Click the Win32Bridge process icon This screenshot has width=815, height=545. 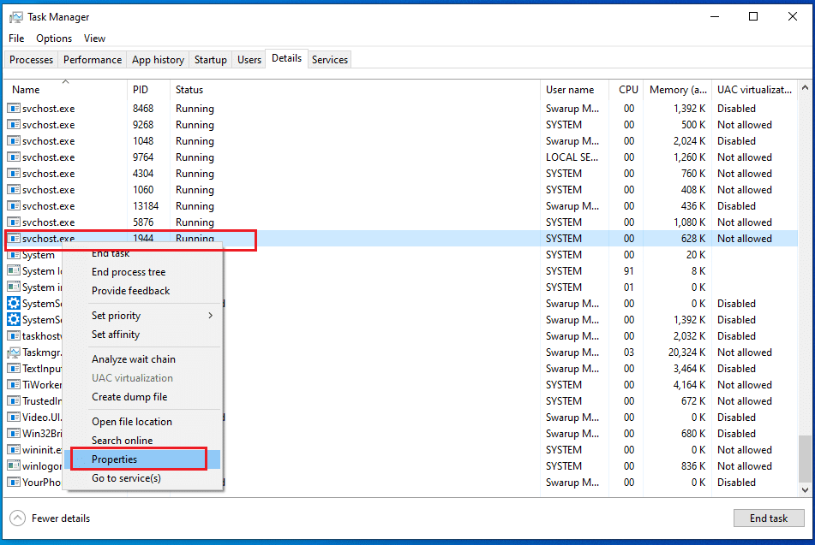coord(14,434)
